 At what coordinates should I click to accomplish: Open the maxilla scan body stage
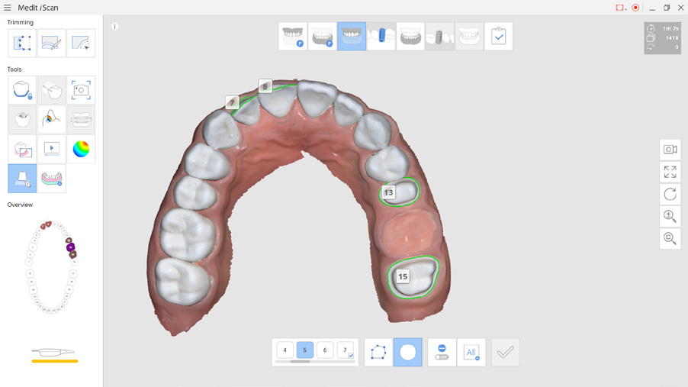point(381,37)
